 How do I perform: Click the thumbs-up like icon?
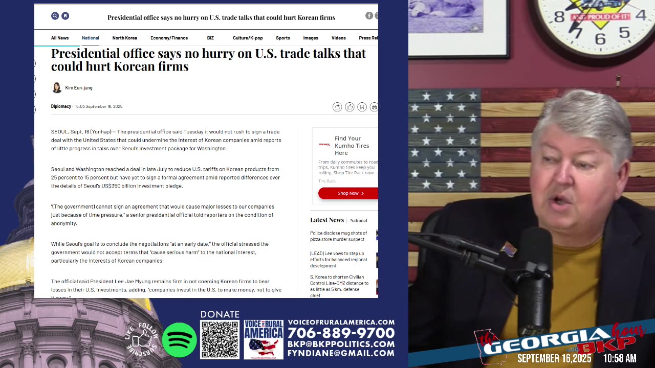click(350, 107)
